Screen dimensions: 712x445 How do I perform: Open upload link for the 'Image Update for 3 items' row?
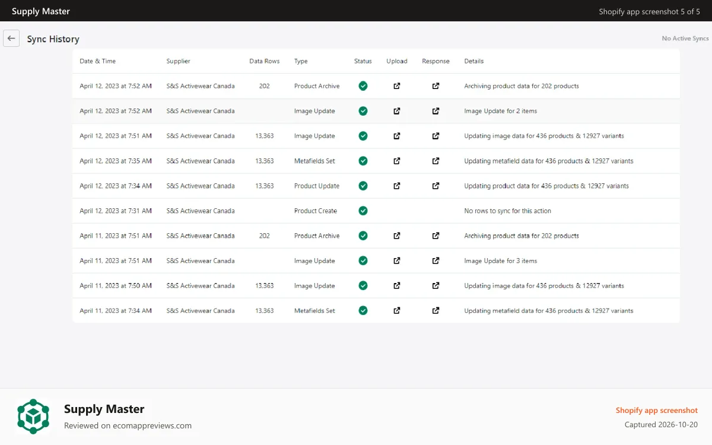[x=397, y=260]
